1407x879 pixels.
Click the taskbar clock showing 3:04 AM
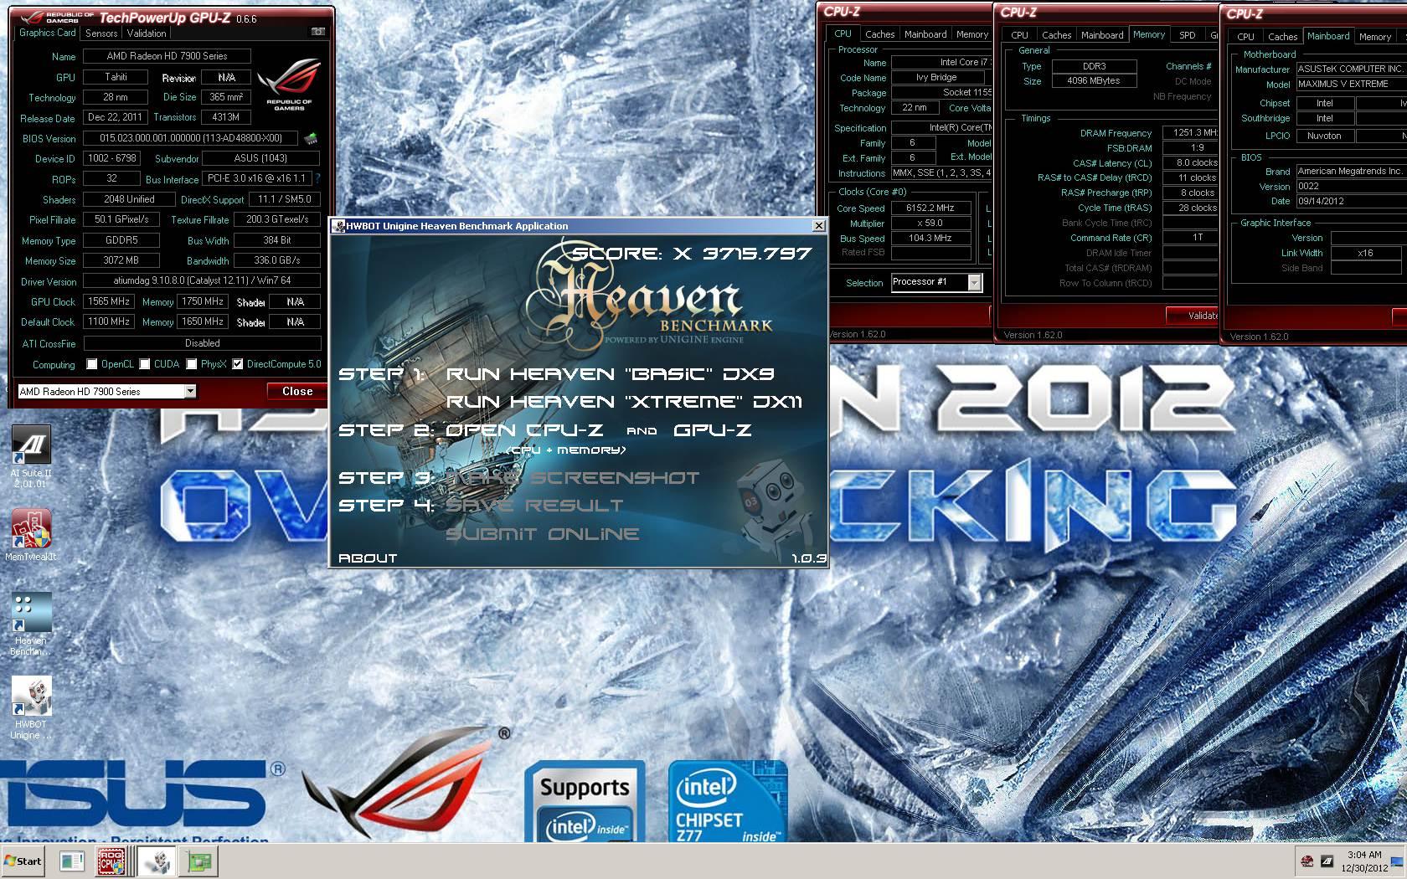pos(1364,861)
